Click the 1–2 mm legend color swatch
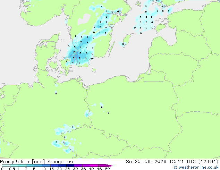This screenshot has height=170, width=220. 22,165
